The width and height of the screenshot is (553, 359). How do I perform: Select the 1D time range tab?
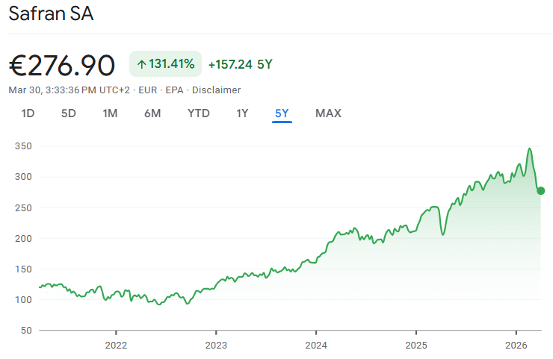point(28,113)
